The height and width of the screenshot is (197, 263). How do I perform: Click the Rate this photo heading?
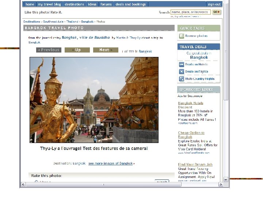click(46, 176)
